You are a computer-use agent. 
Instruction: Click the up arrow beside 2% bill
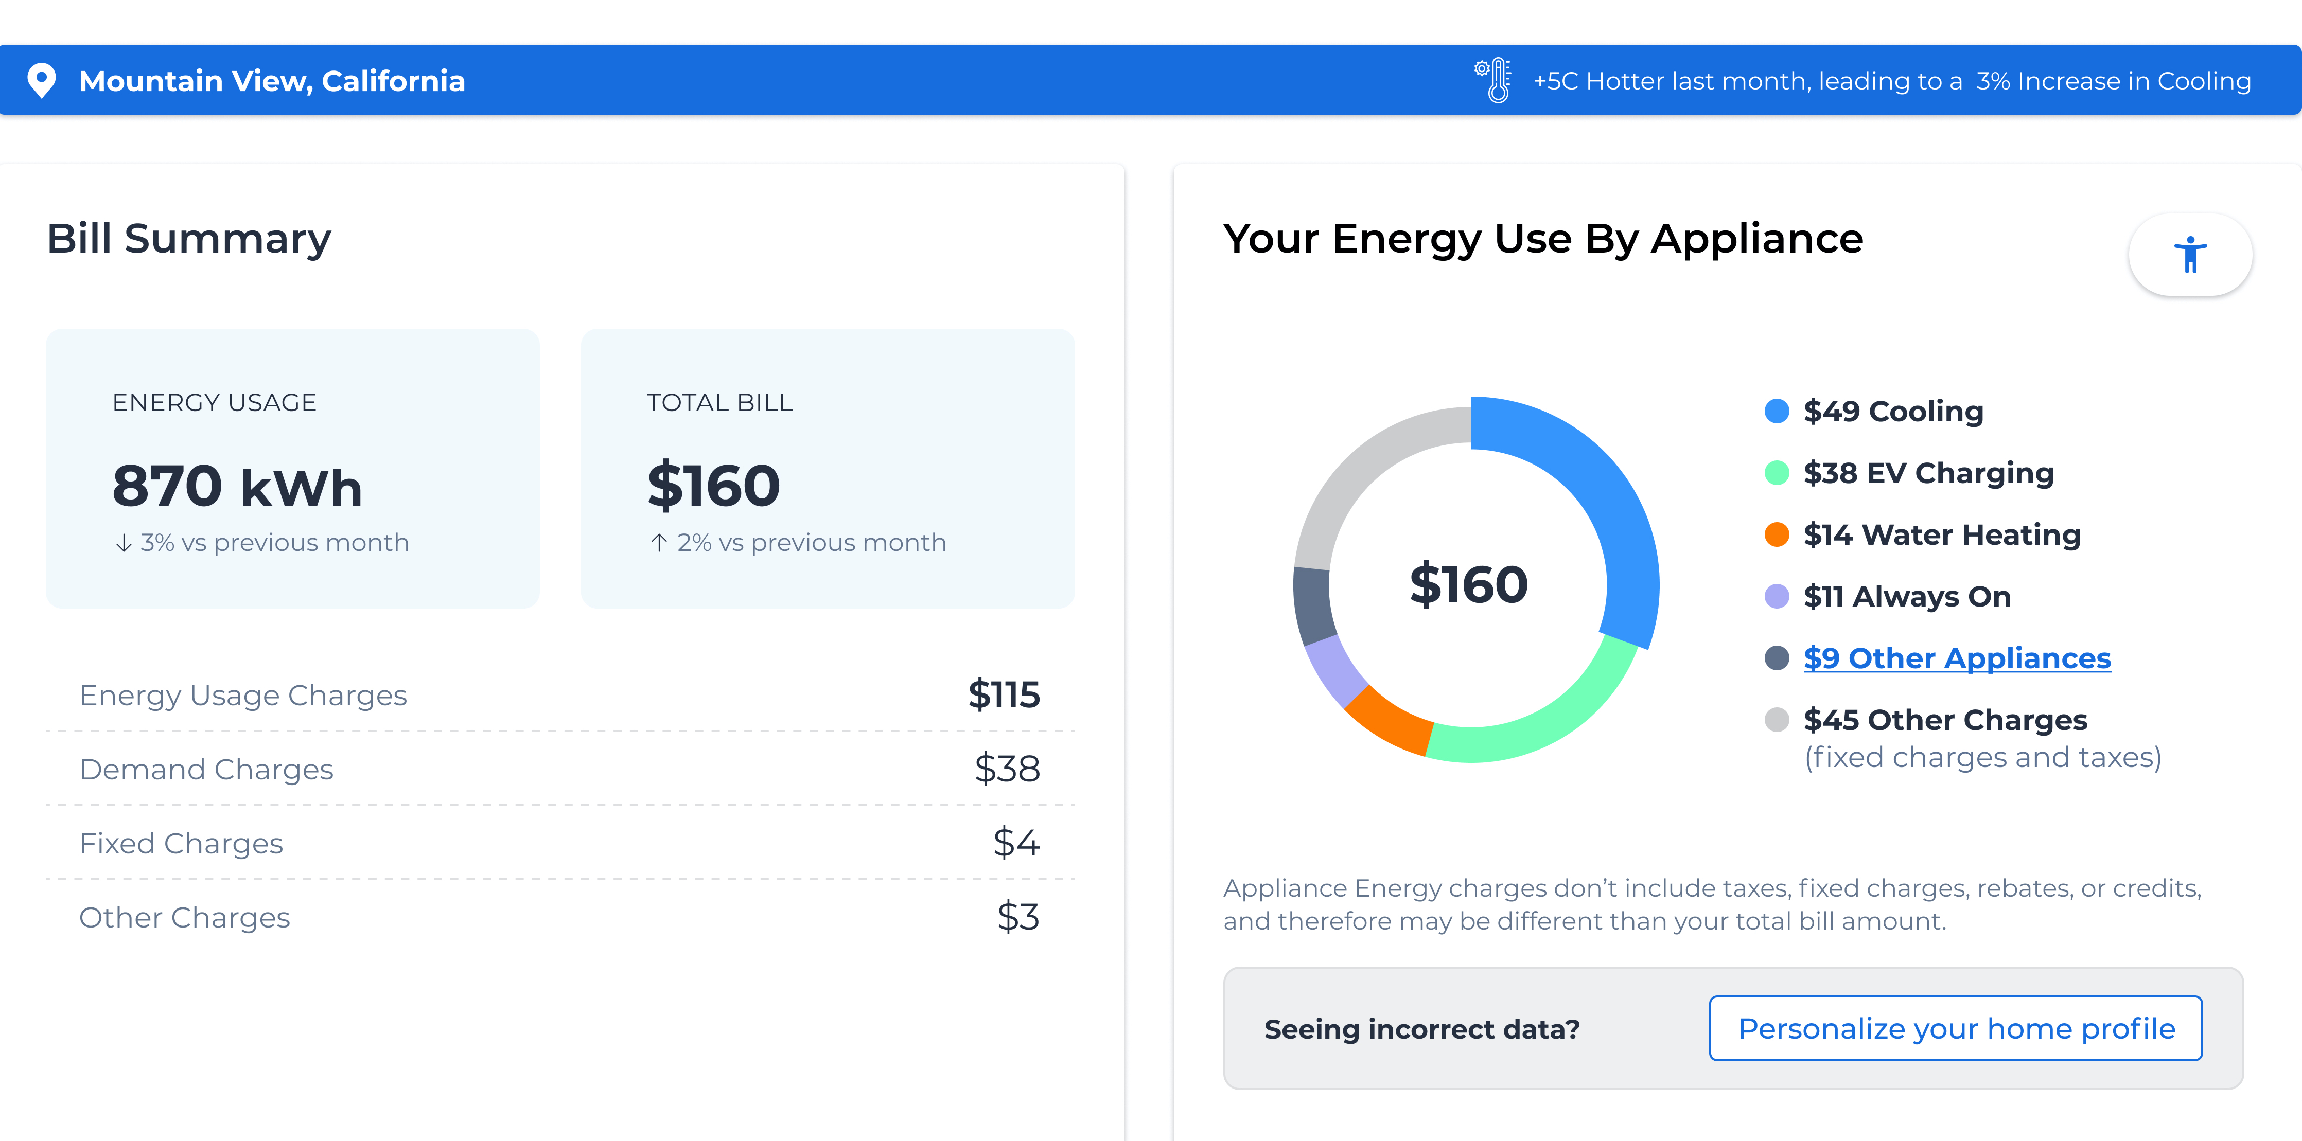(659, 542)
